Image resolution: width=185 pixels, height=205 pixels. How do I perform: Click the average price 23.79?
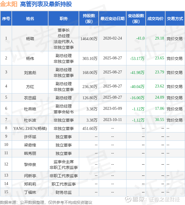[159, 72]
